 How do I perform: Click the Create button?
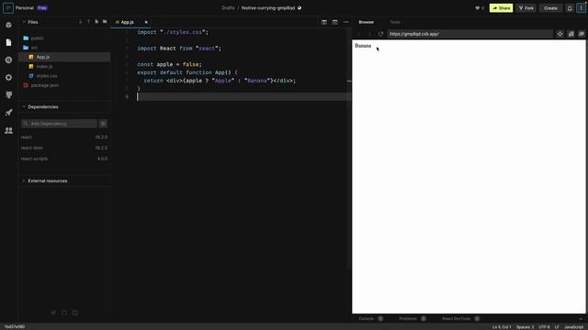[x=550, y=8]
